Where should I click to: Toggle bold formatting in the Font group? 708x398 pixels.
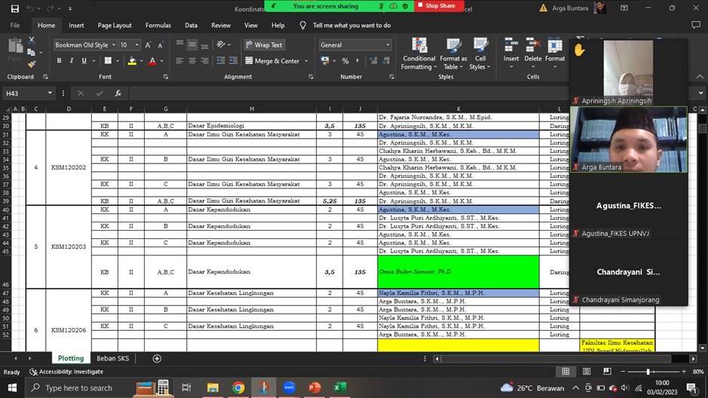60,61
